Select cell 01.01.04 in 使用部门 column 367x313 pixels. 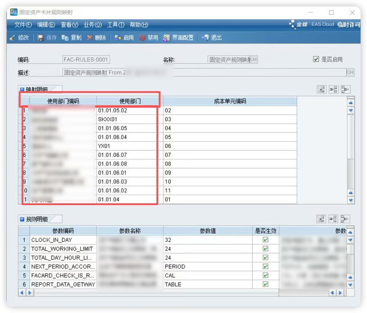130,199
